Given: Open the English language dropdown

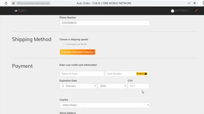Looking at the screenshot, I should (21, 11).
